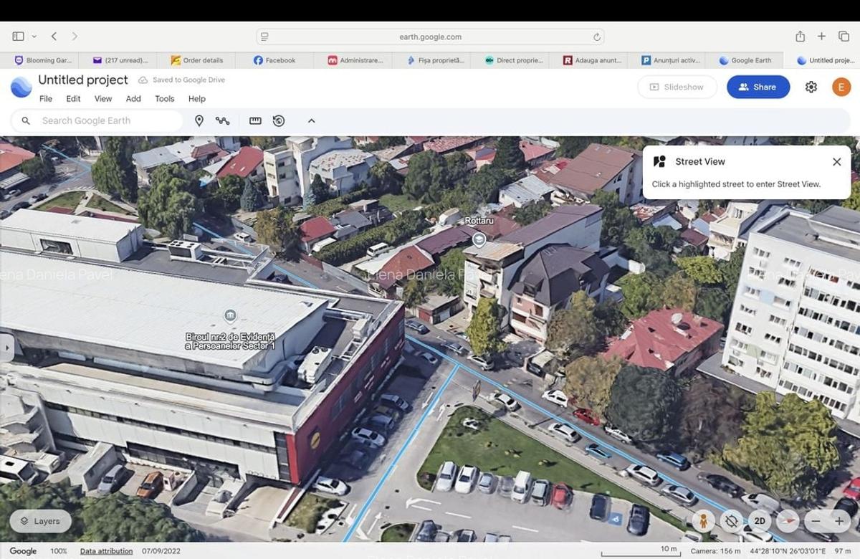Open Google Earth settings gear

[x=811, y=86]
